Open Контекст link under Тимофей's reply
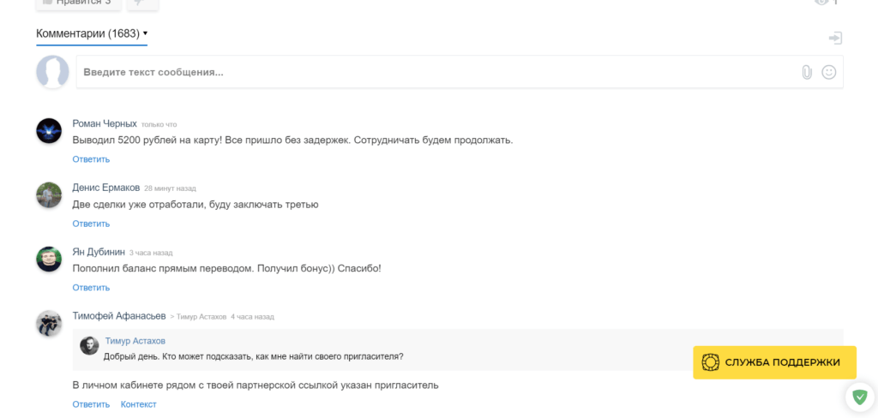878x418 pixels. point(139,404)
